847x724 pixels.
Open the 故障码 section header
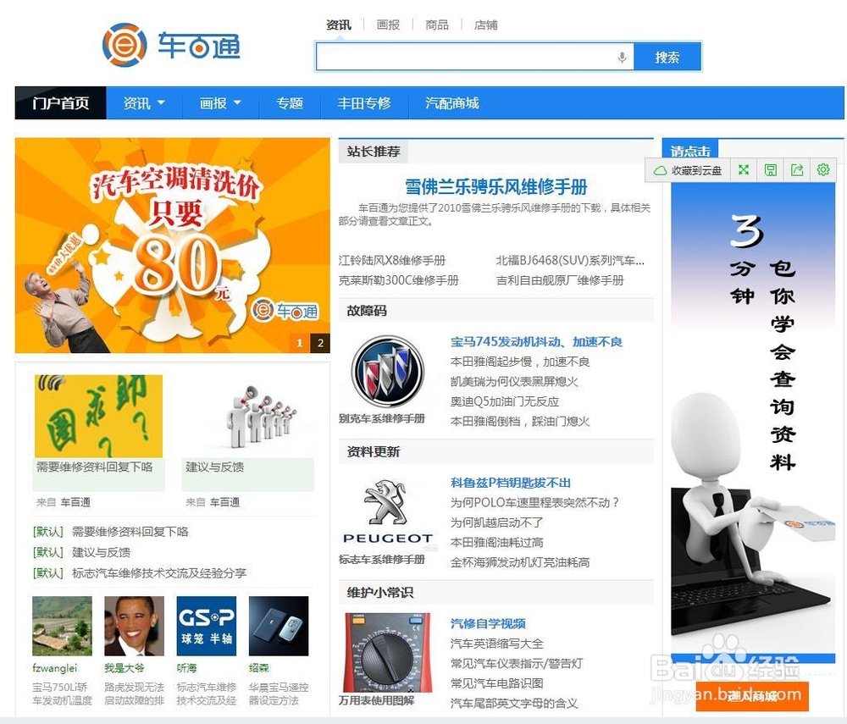click(x=367, y=311)
